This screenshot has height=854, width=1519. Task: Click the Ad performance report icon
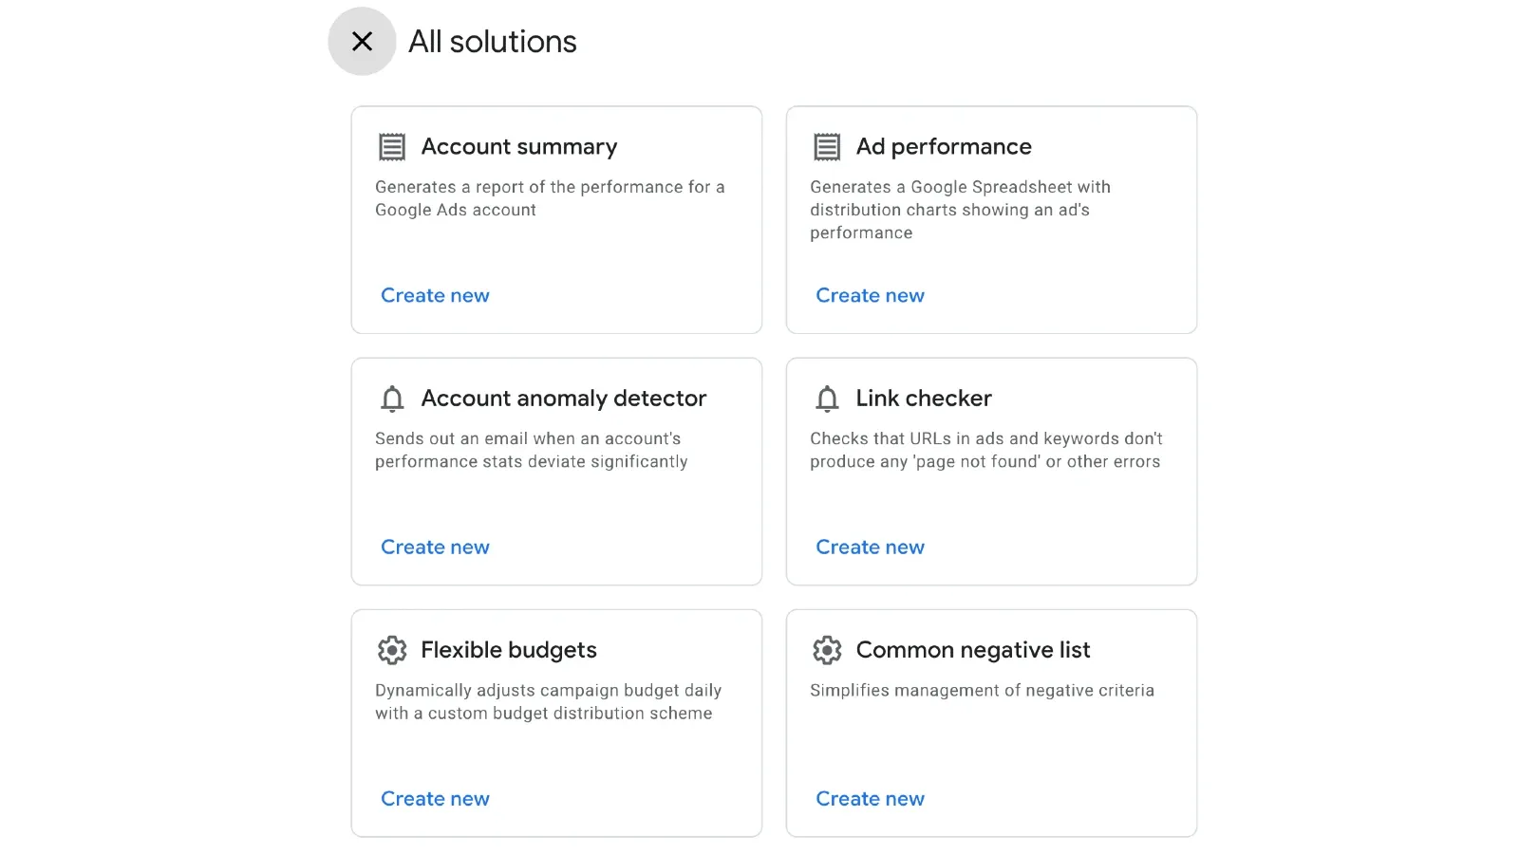(x=827, y=147)
